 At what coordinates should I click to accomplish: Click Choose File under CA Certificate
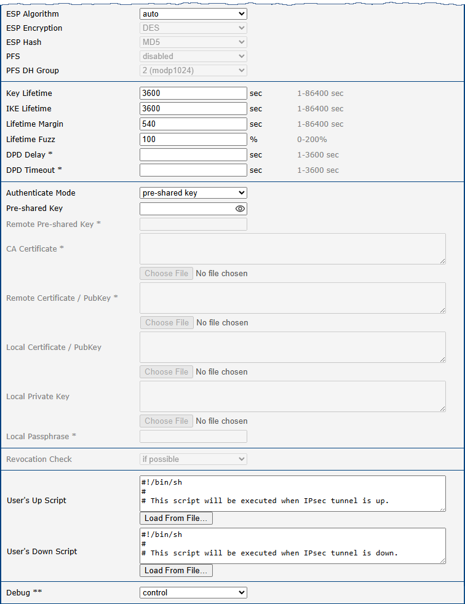click(x=167, y=274)
